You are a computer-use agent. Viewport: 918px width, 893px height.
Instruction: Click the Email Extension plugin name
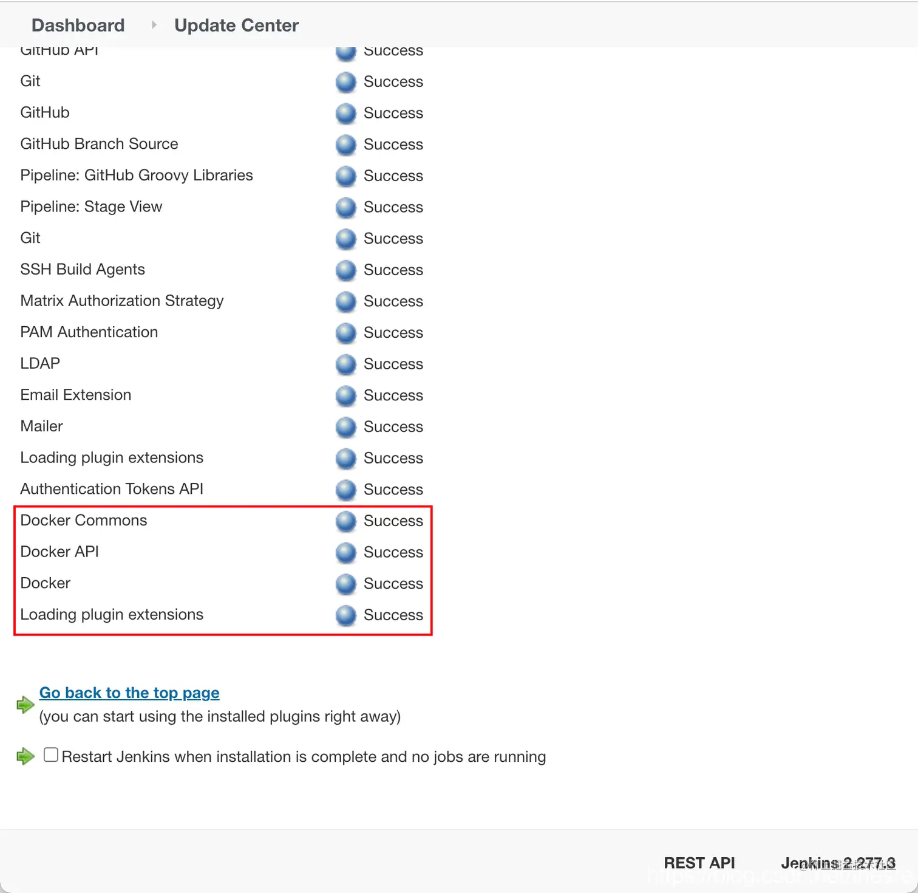coord(76,395)
